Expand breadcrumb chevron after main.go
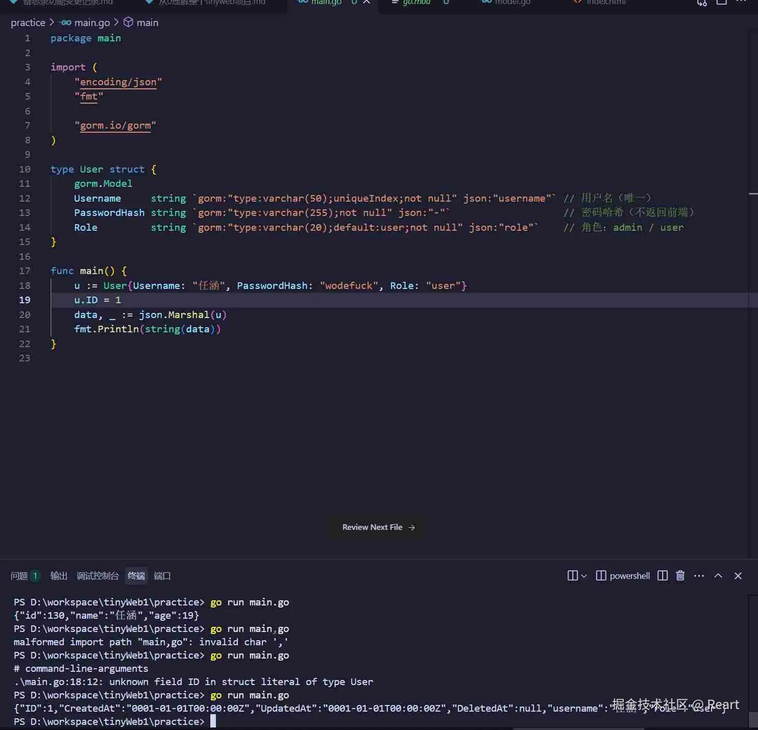The image size is (758, 730). pos(116,22)
